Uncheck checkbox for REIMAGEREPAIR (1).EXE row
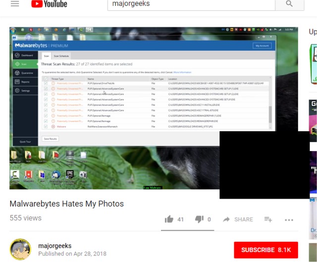This screenshot has height=262, width=317. click(x=46, y=116)
